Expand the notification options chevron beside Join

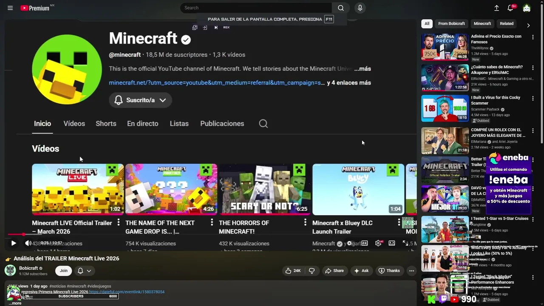click(x=89, y=271)
